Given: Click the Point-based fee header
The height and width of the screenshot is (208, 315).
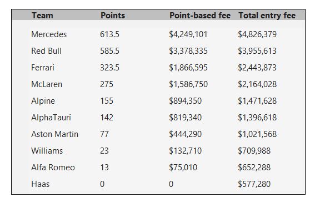Looking at the screenshot, I should pos(200,16).
